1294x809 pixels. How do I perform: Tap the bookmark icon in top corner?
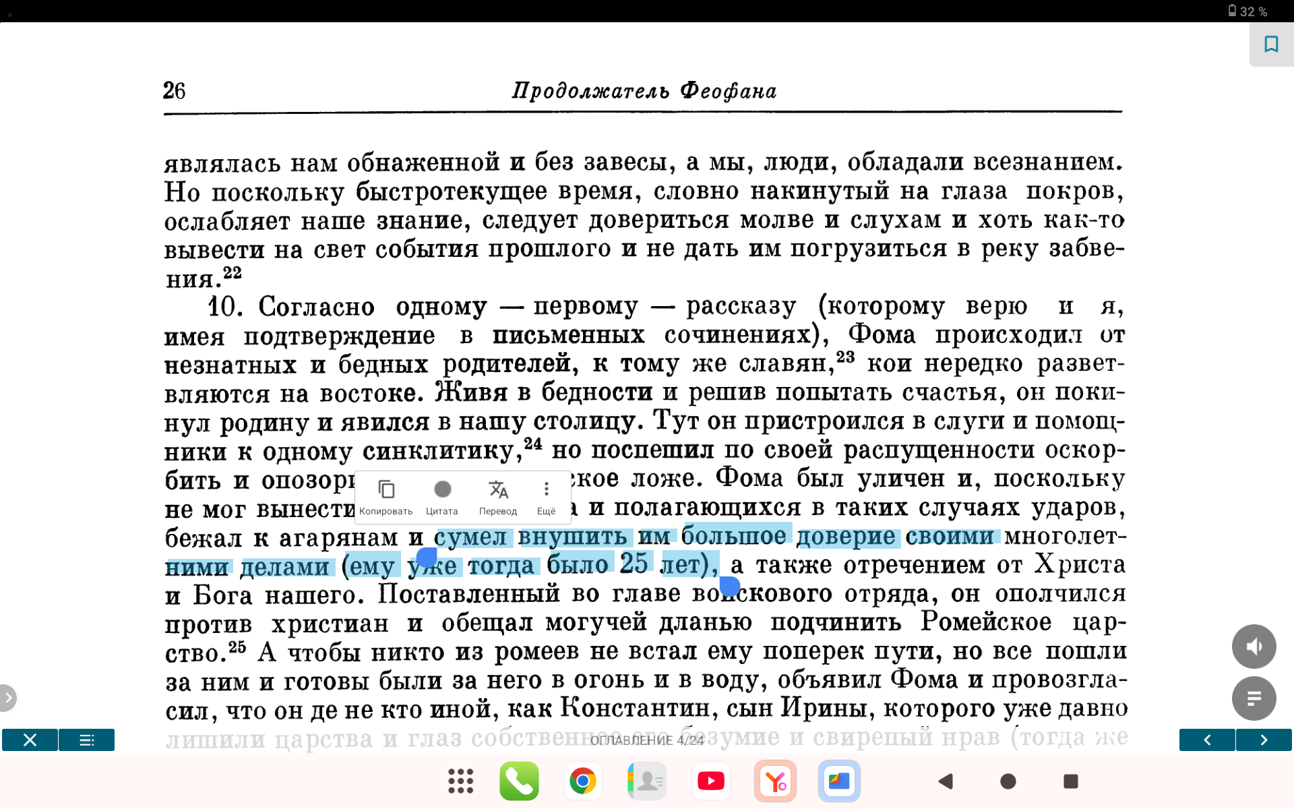tap(1271, 44)
